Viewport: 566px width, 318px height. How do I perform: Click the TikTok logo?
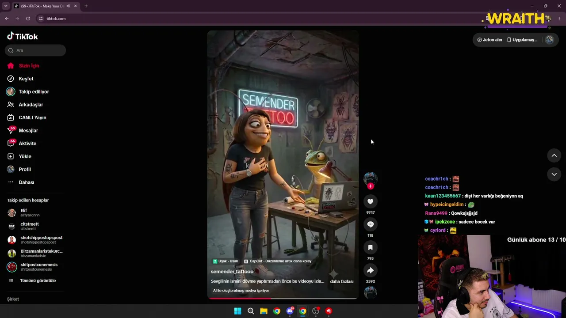(23, 36)
